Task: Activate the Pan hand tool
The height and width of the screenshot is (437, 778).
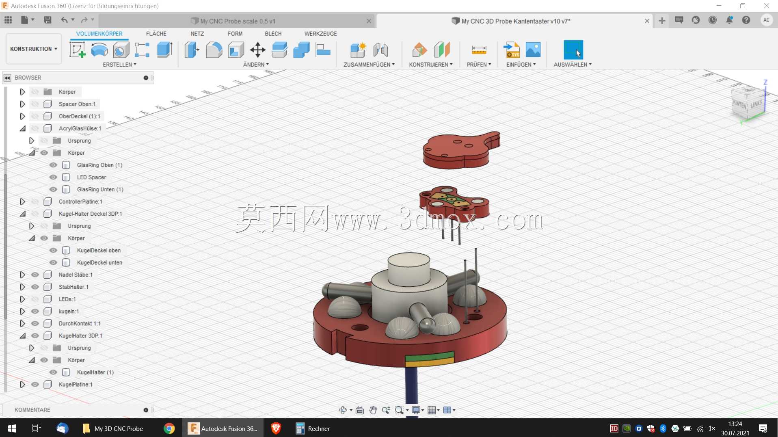Action: [x=373, y=410]
